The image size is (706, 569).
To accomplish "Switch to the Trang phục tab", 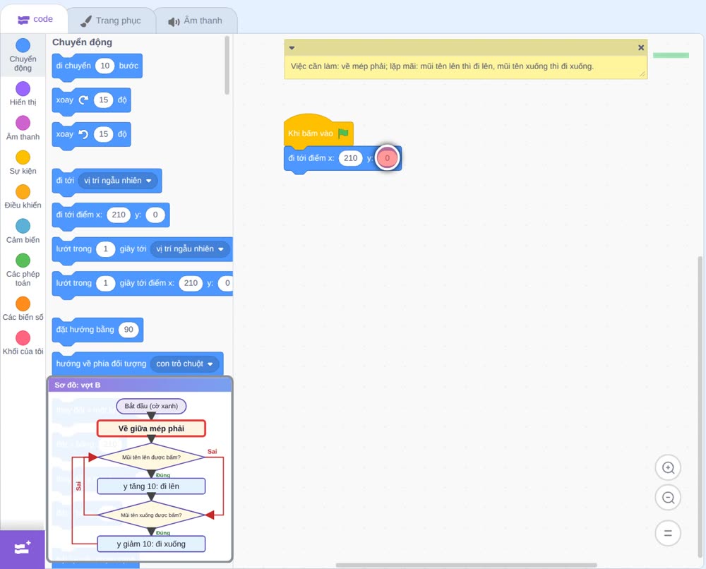I will coord(112,20).
